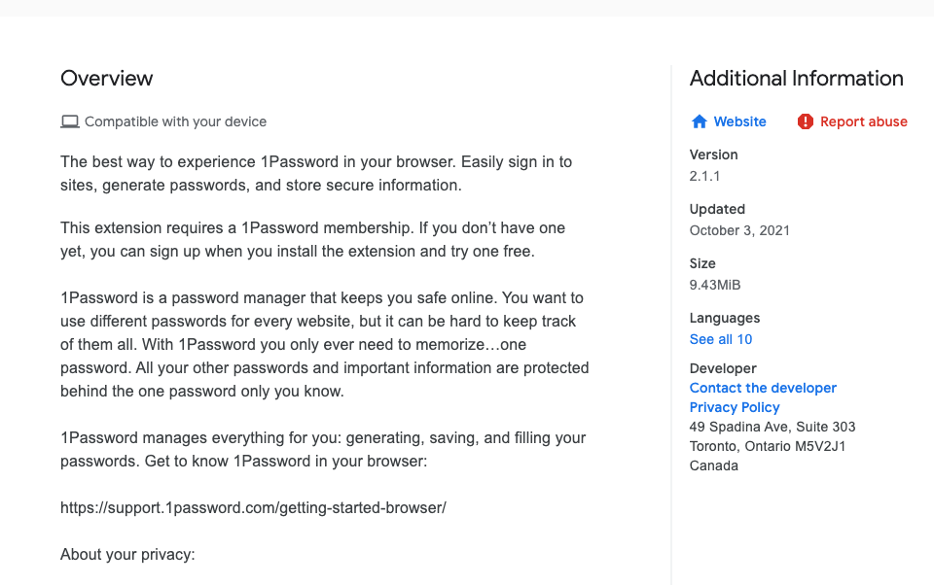The height and width of the screenshot is (585, 934).
Task: Click the Compatible with your device text
Action: (175, 121)
